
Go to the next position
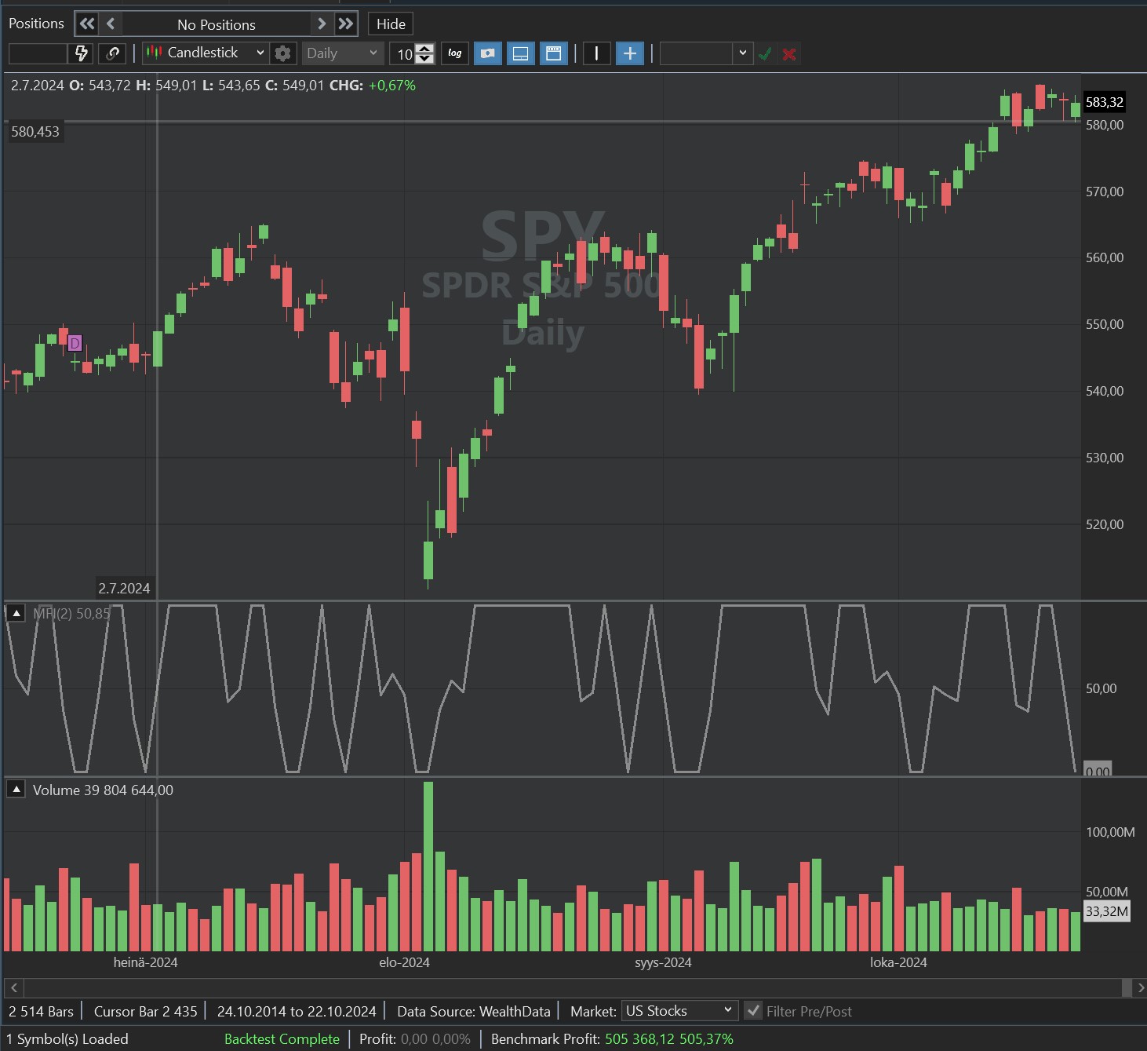[x=321, y=24]
